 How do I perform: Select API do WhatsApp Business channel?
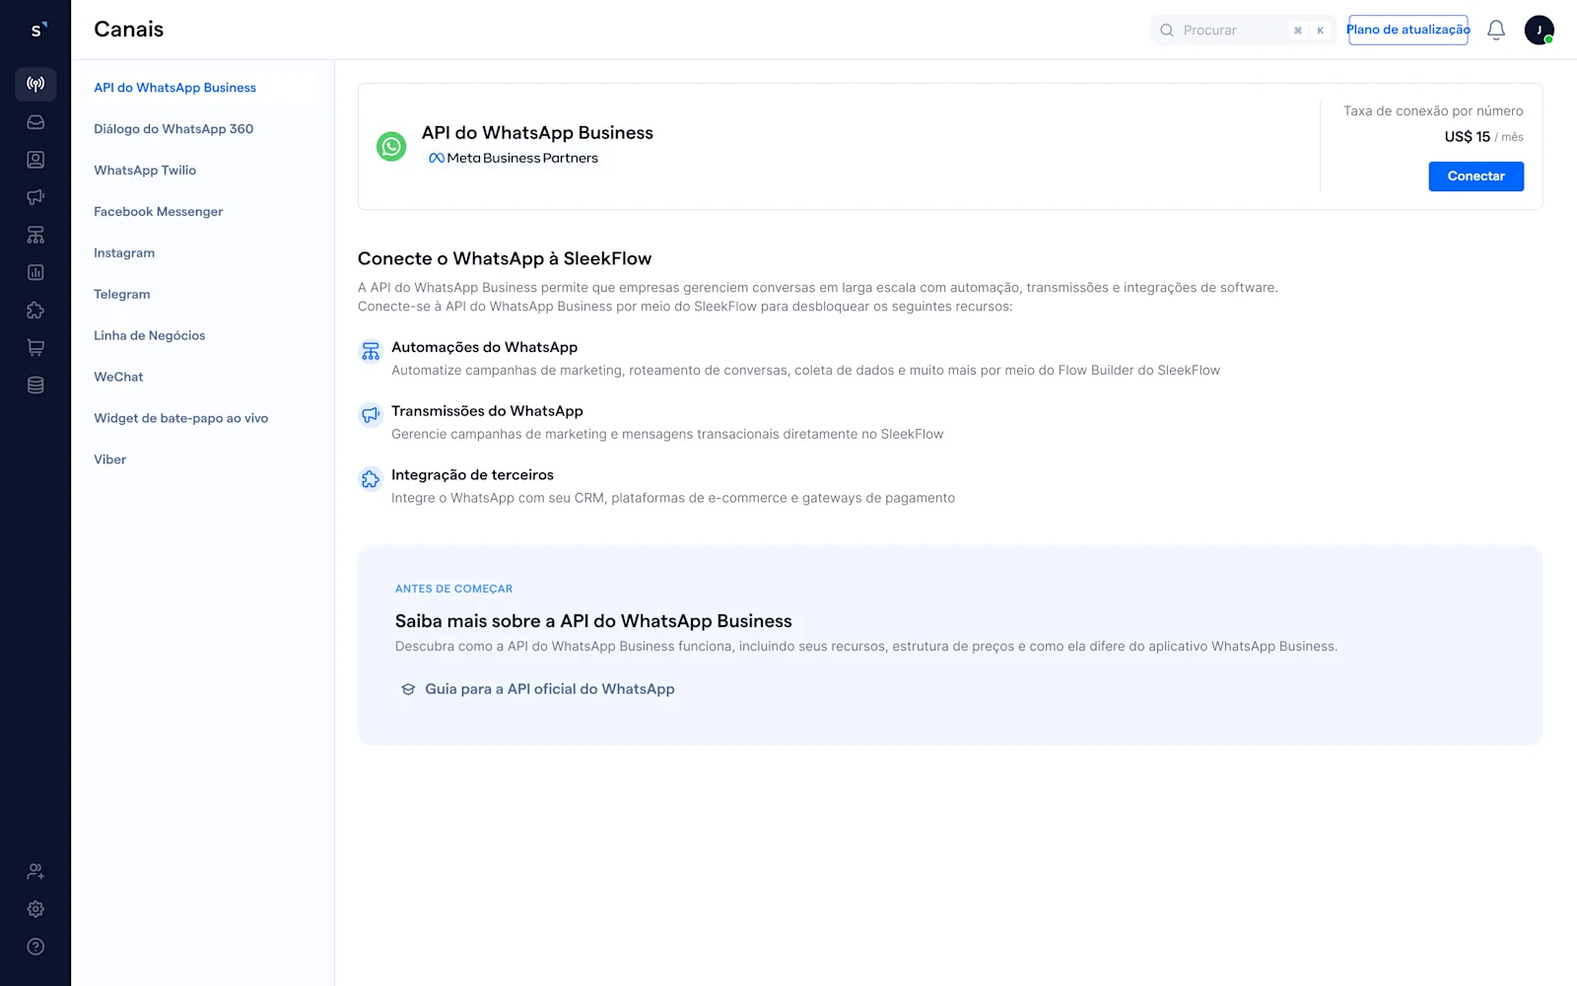(x=202, y=88)
